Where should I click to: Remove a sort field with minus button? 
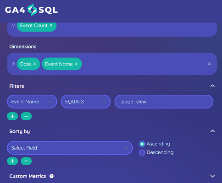click(26, 161)
